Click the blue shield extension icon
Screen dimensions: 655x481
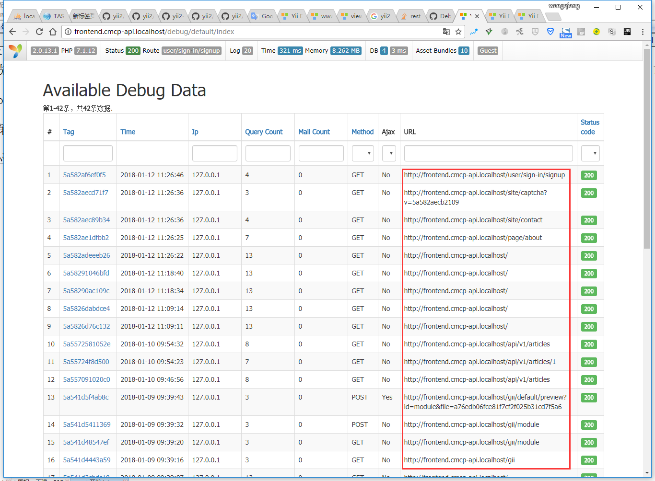550,32
